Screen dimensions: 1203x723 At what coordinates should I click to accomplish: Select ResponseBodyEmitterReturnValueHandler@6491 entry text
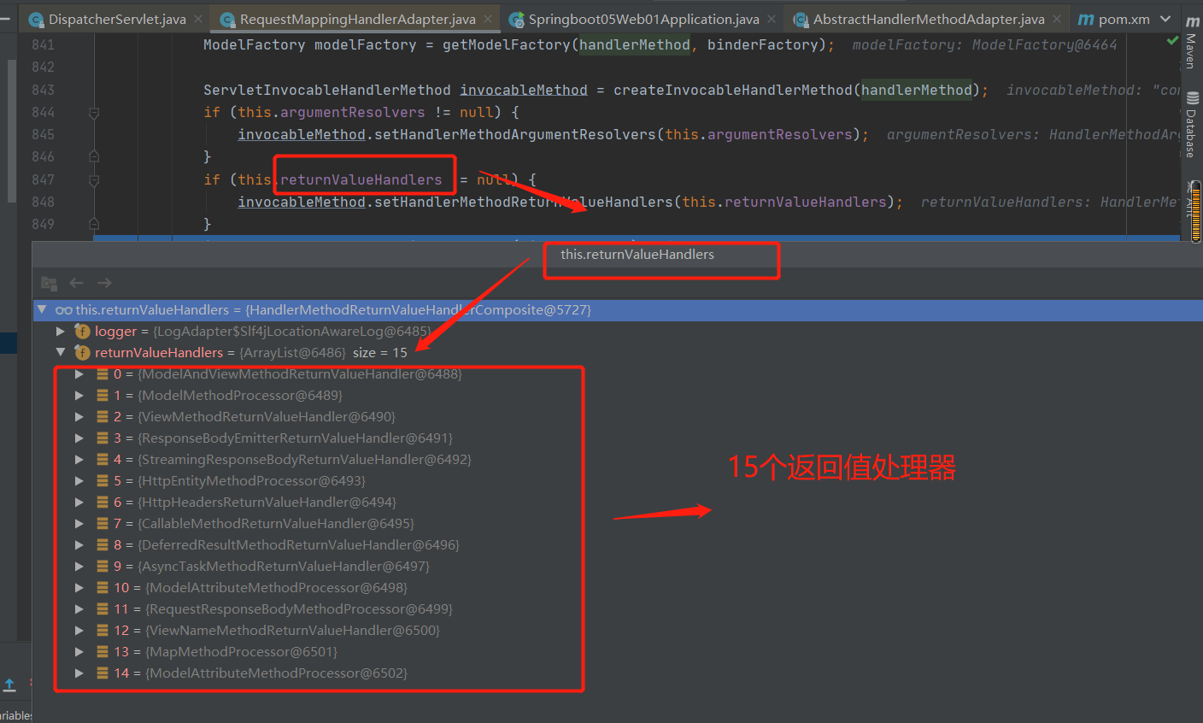tap(295, 438)
